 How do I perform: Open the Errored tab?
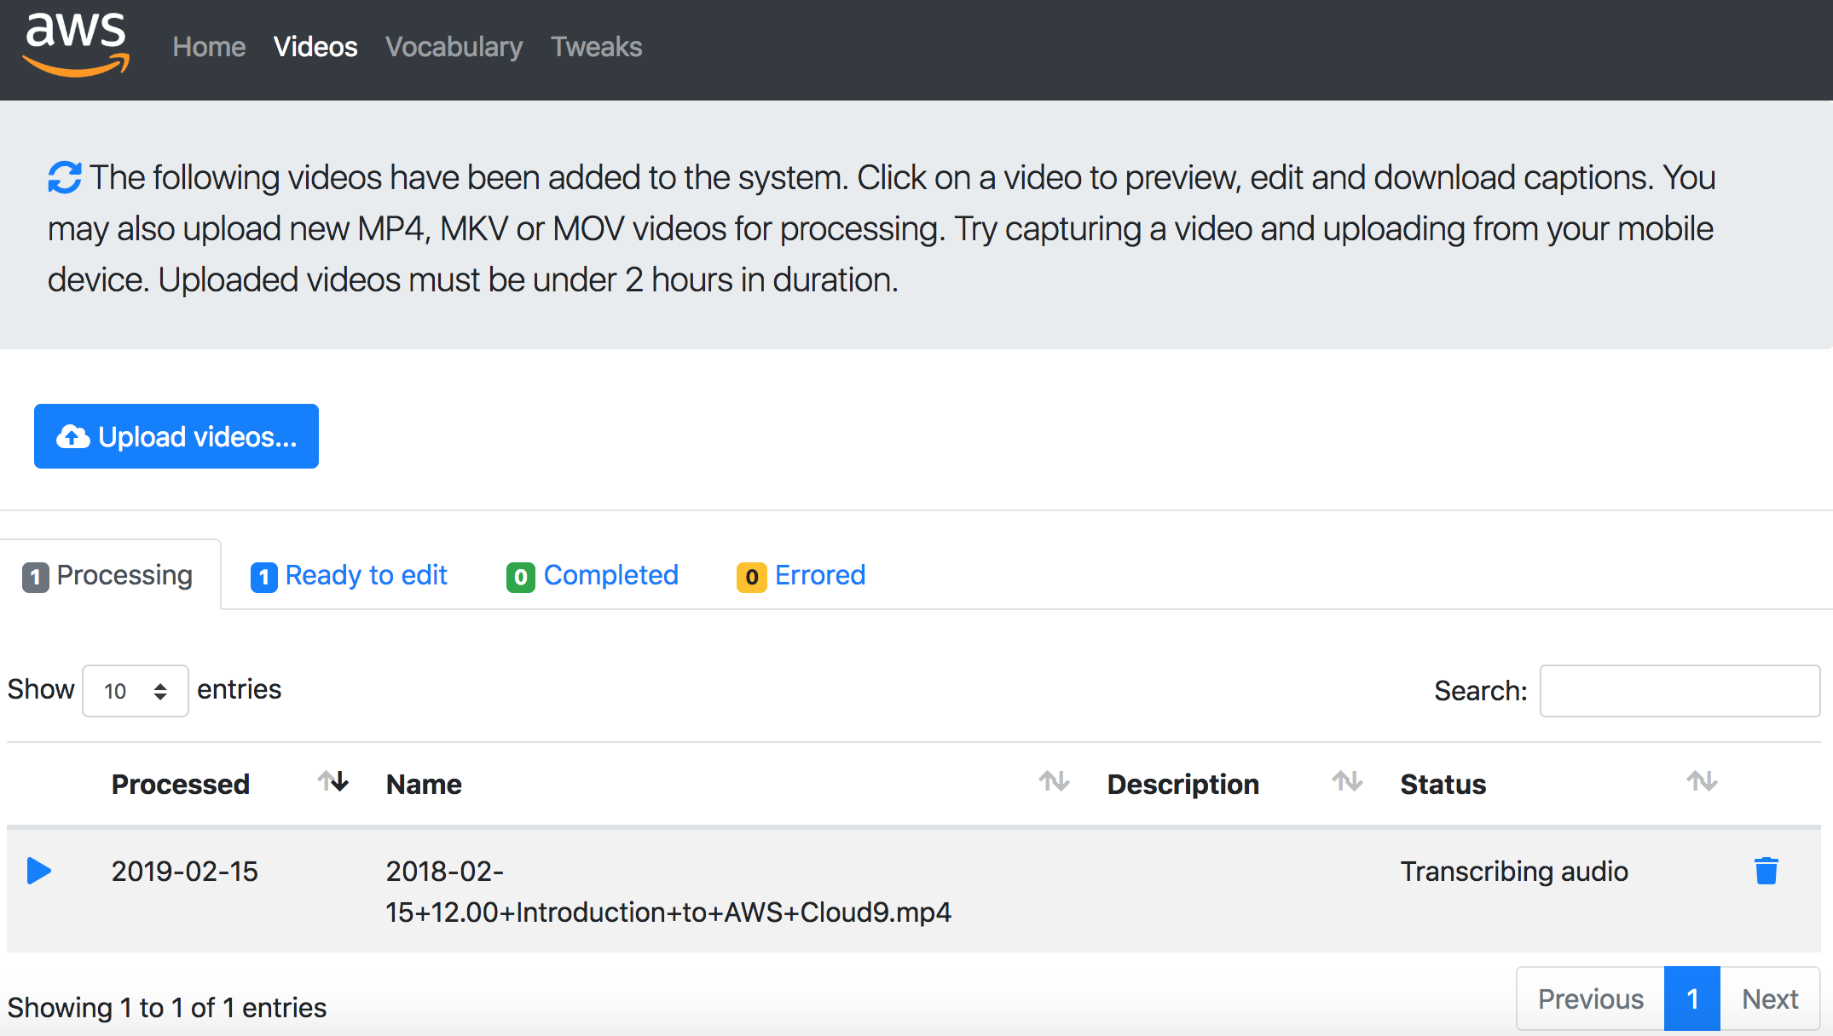coord(801,576)
